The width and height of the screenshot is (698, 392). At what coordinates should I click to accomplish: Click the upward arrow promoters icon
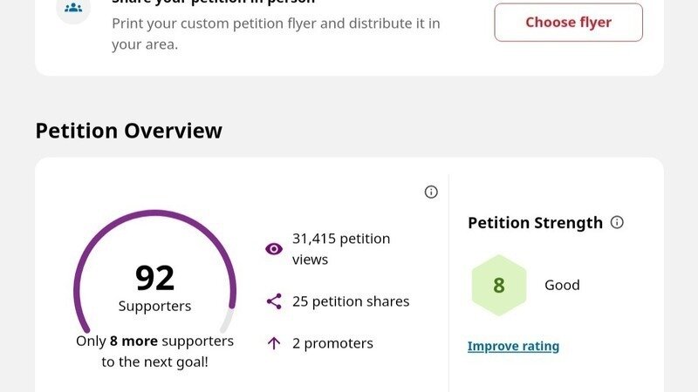pos(274,343)
